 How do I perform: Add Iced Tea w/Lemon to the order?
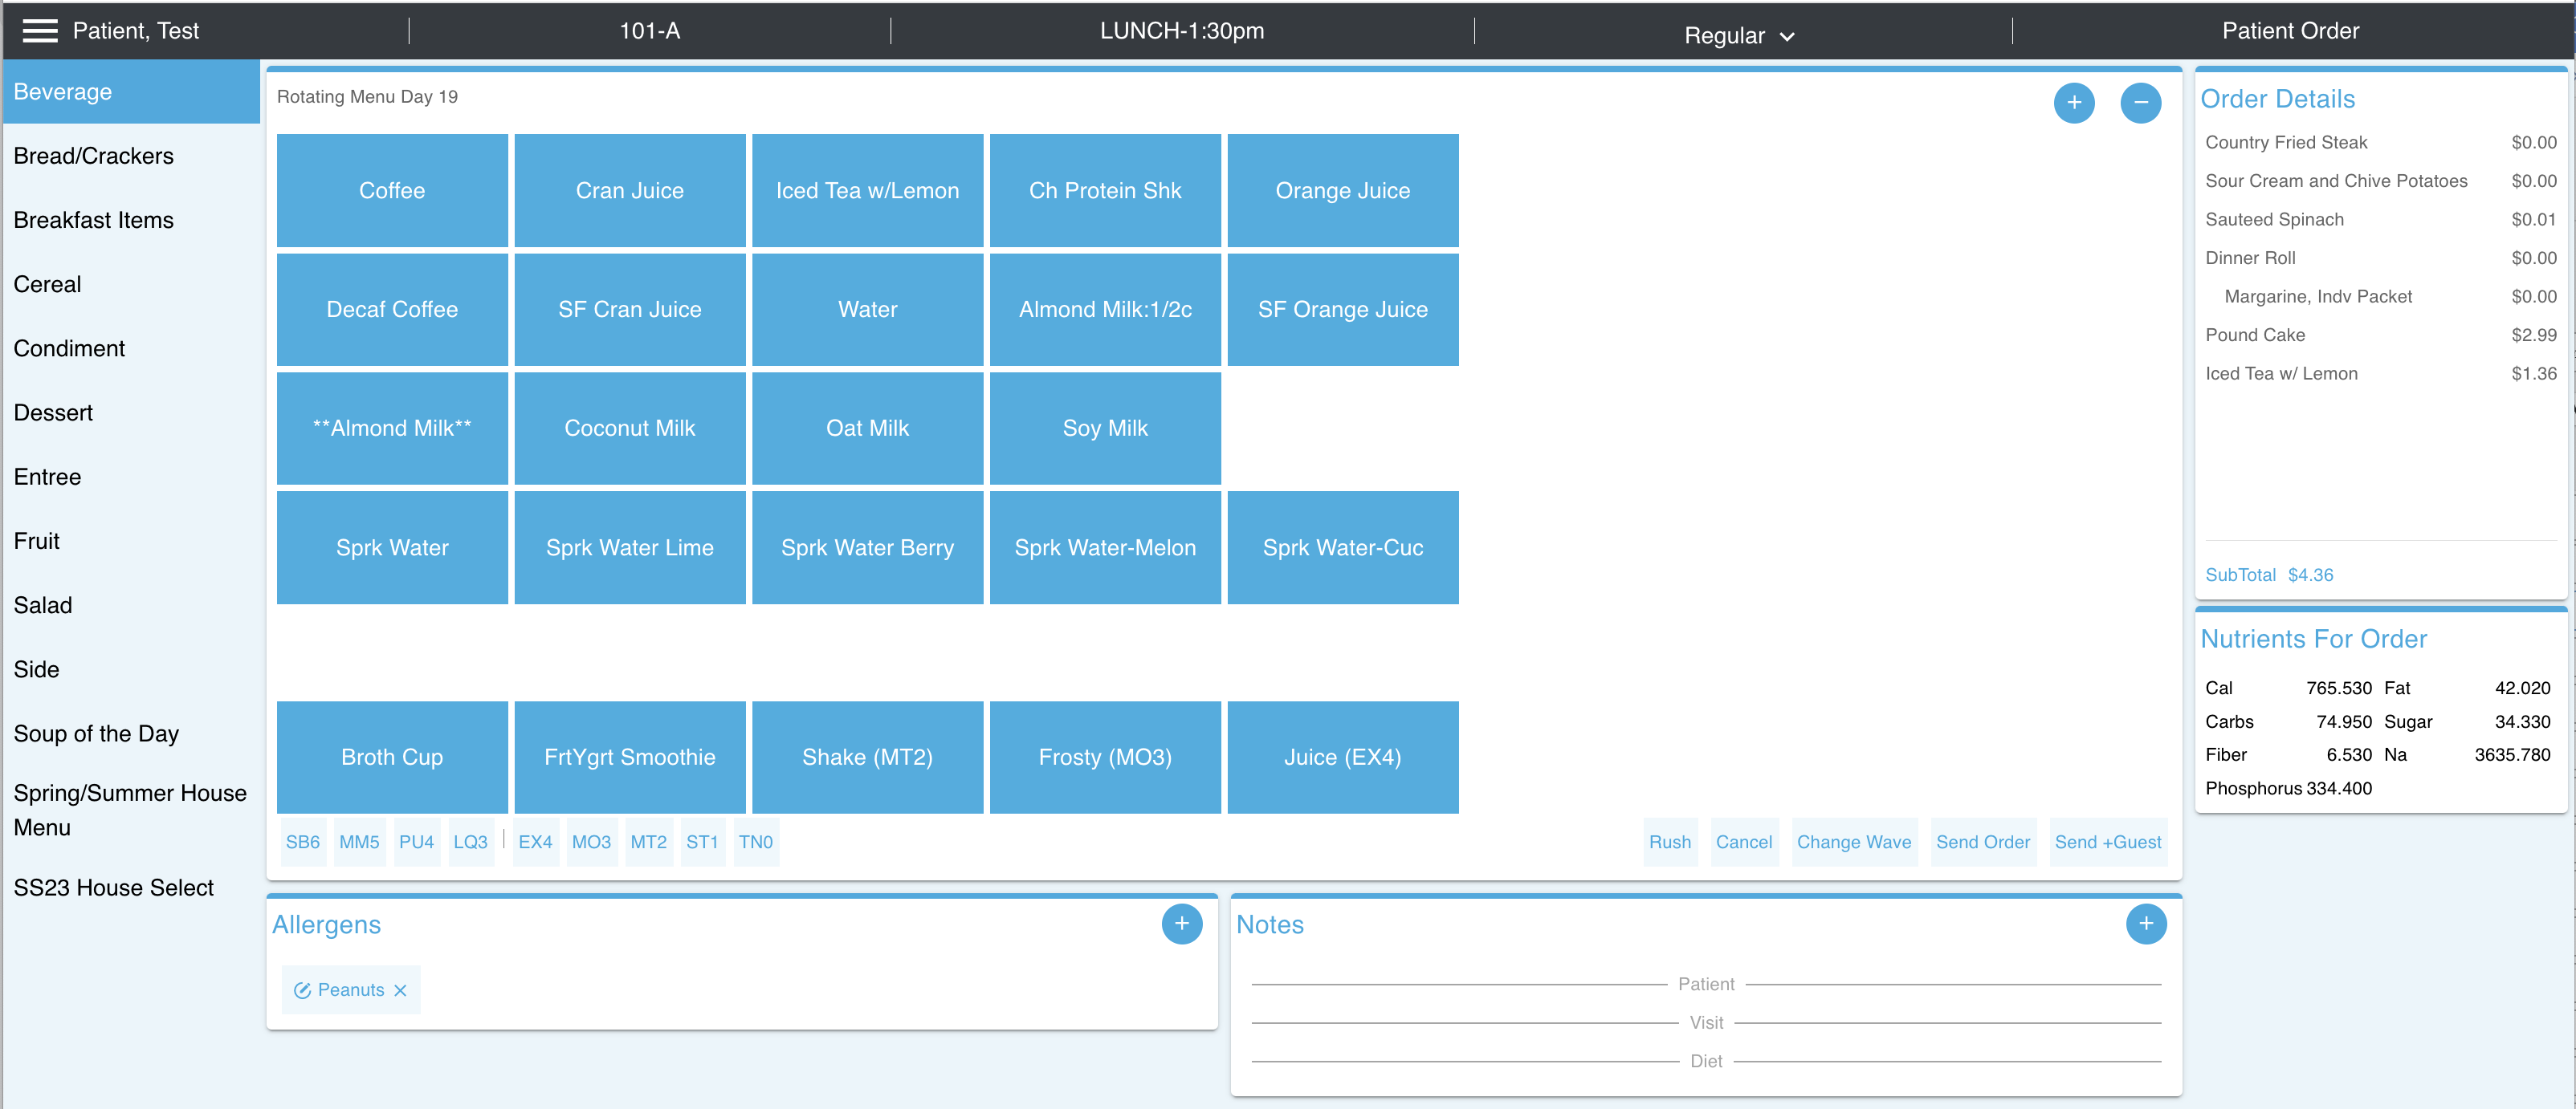[867, 191]
